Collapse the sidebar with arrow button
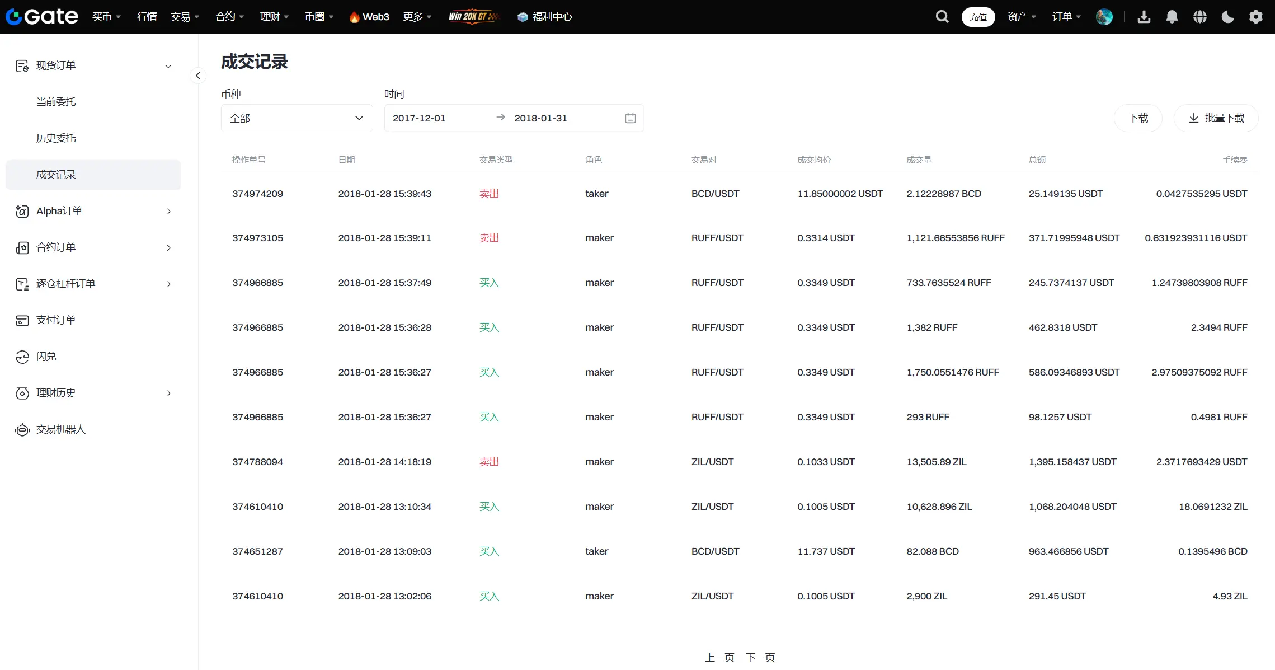The image size is (1275, 670). [198, 76]
